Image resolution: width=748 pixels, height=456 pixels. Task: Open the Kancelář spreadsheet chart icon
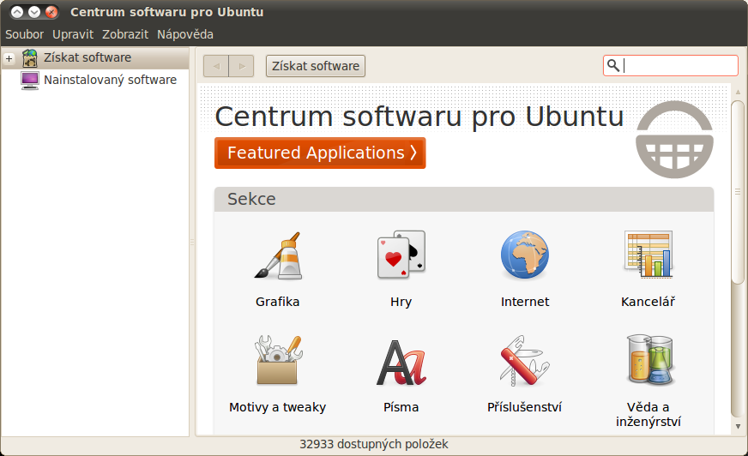tap(648, 255)
